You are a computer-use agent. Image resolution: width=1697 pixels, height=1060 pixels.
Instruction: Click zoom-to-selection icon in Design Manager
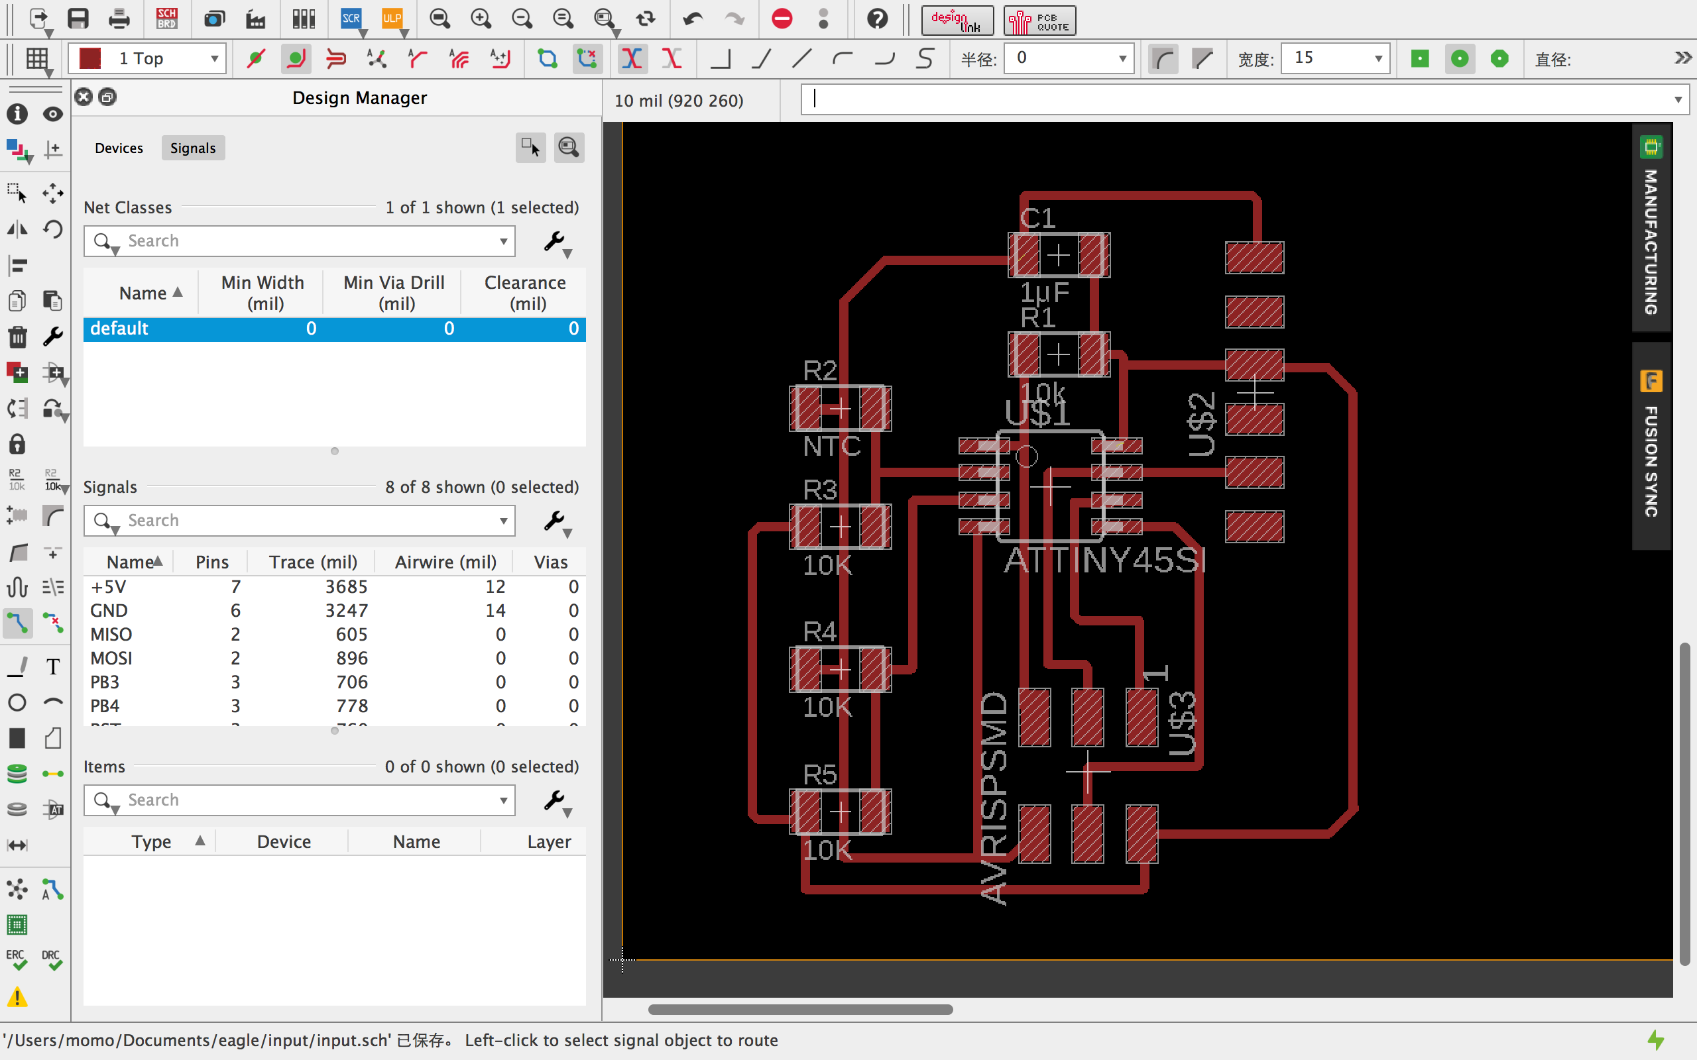pyautogui.click(x=569, y=148)
